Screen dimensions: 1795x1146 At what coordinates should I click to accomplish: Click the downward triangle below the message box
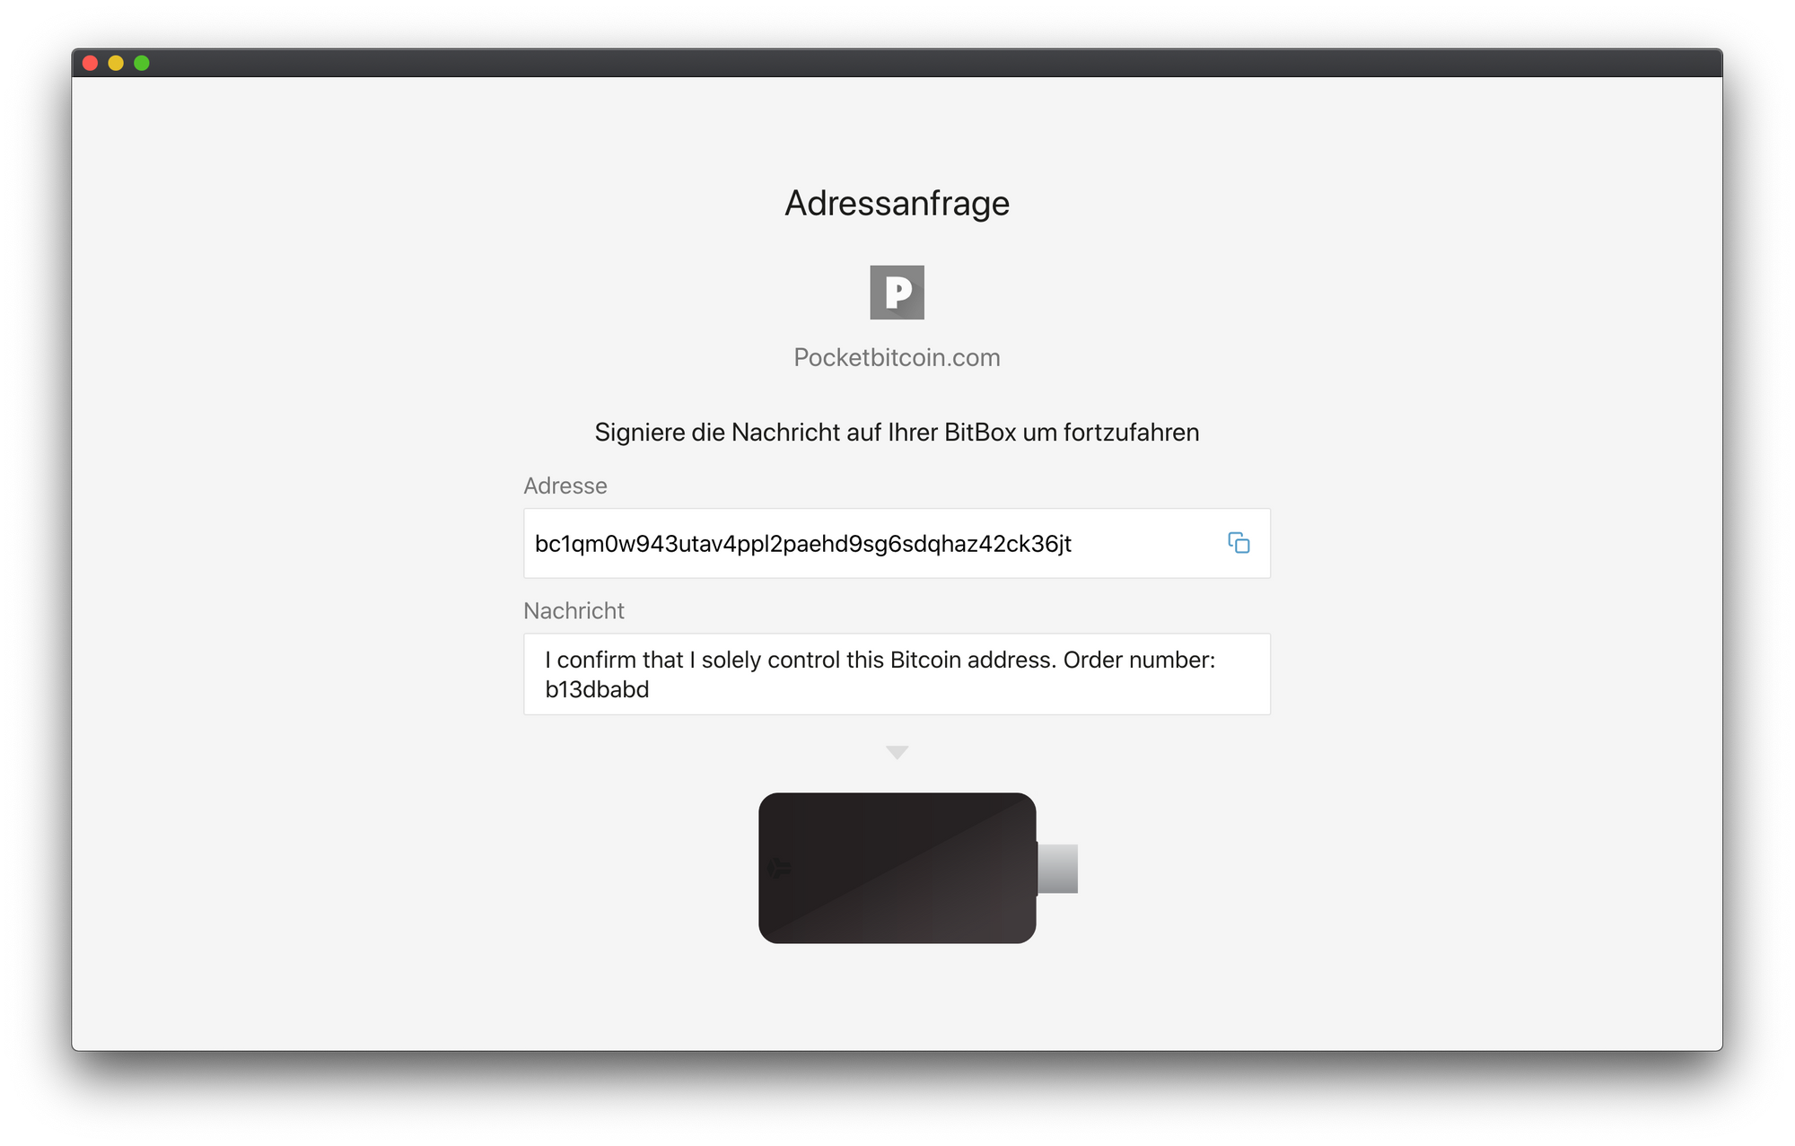click(x=897, y=752)
